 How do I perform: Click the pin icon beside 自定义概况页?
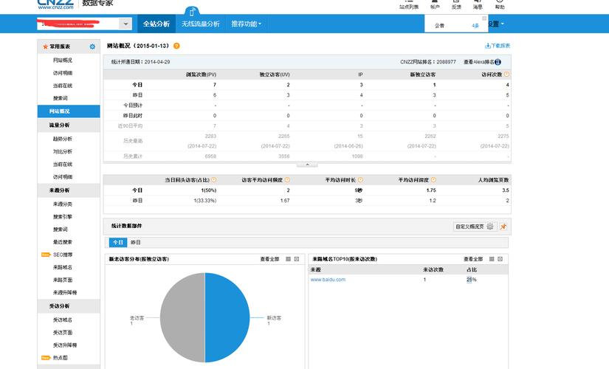(x=503, y=227)
